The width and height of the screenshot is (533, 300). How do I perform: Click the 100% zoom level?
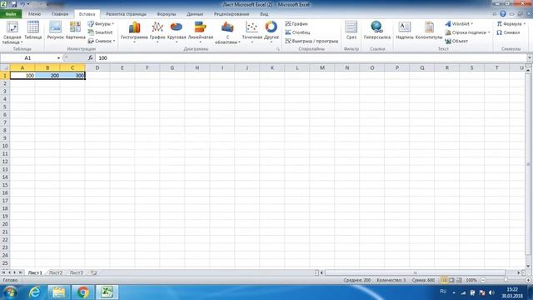[471, 280]
